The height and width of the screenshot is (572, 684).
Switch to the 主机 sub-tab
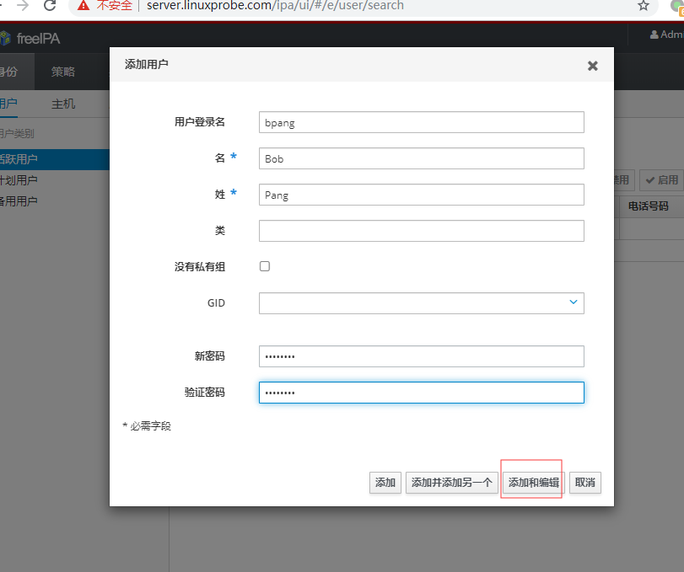click(x=63, y=104)
